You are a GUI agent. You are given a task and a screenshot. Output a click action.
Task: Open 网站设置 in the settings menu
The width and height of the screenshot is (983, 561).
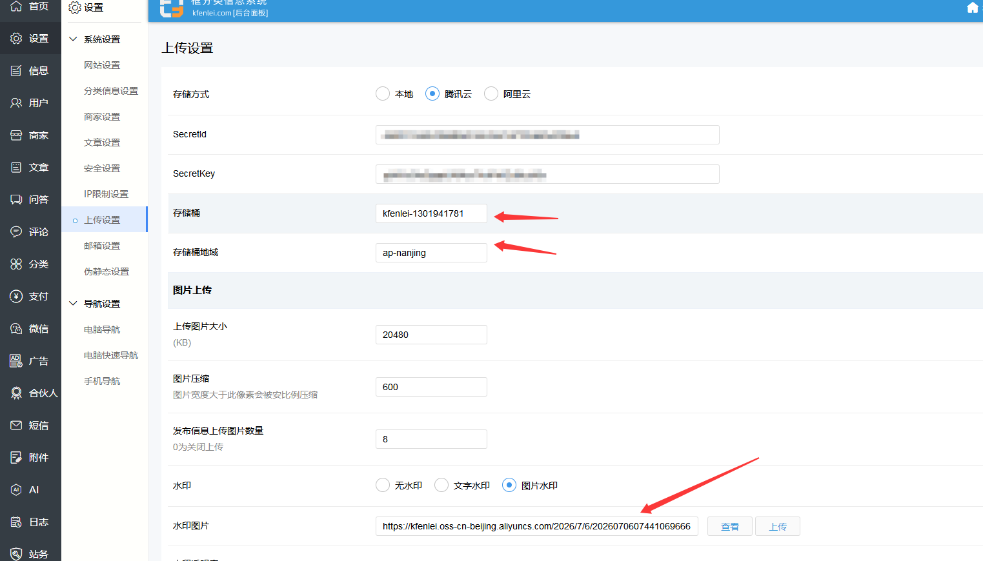[102, 65]
